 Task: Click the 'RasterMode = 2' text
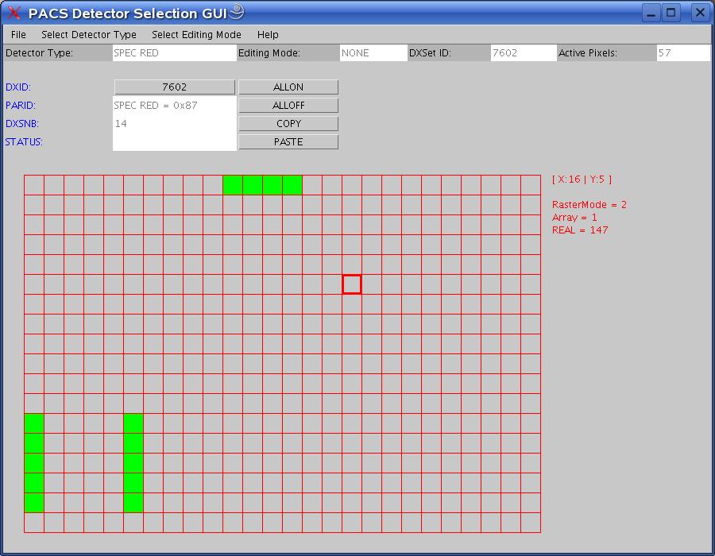tap(589, 205)
